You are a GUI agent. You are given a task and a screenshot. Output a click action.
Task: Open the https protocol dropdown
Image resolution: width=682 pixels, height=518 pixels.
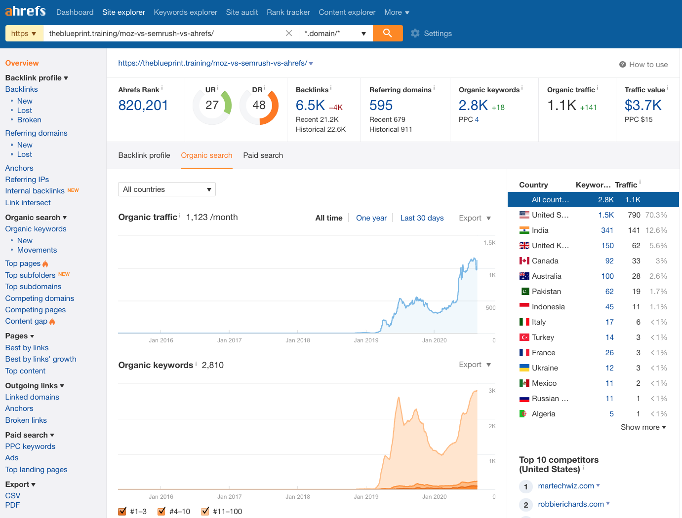pos(24,33)
